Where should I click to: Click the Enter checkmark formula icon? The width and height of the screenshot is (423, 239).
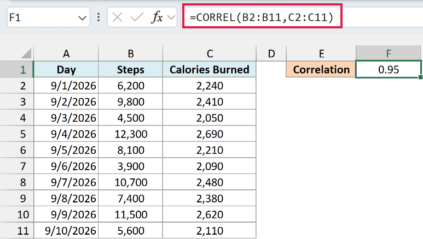click(137, 17)
